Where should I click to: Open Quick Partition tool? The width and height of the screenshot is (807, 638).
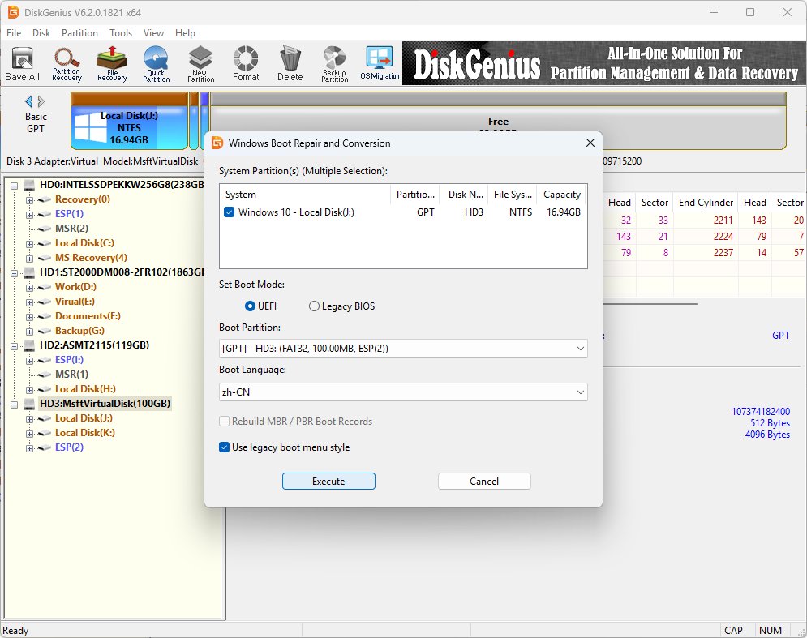click(x=156, y=64)
